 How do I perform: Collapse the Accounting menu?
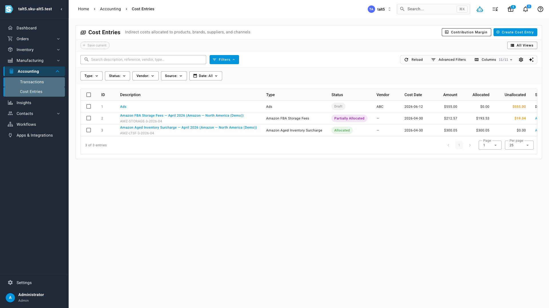(34, 71)
